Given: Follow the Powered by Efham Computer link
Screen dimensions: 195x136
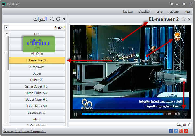Looking at the screenshot, I should coord(24,131).
